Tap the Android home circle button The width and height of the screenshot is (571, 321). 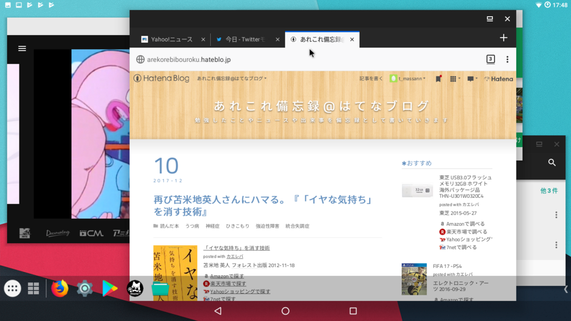tap(285, 311)
